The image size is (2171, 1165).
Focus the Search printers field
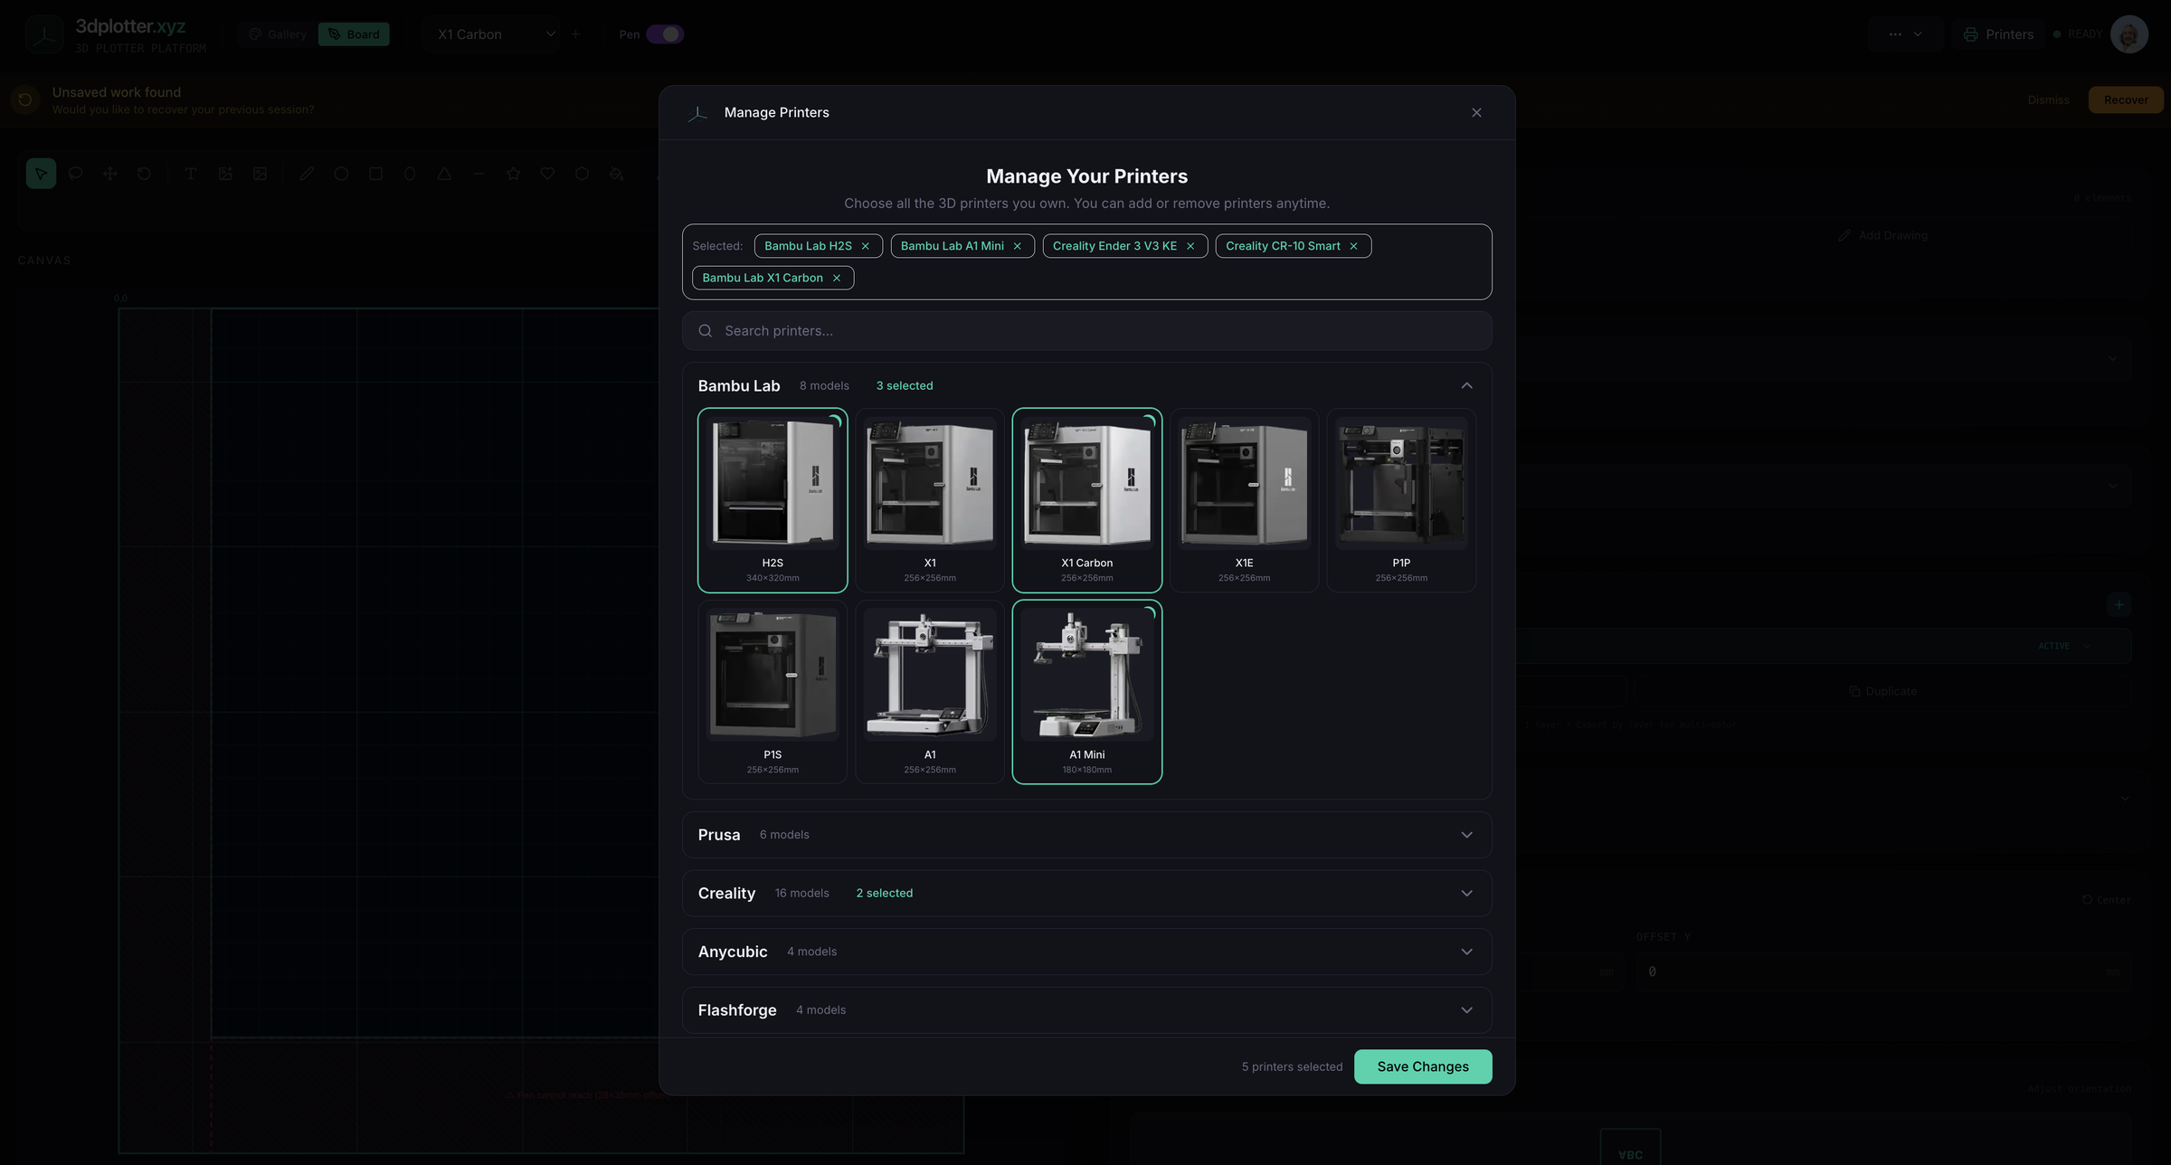(x=1087, y=331)
